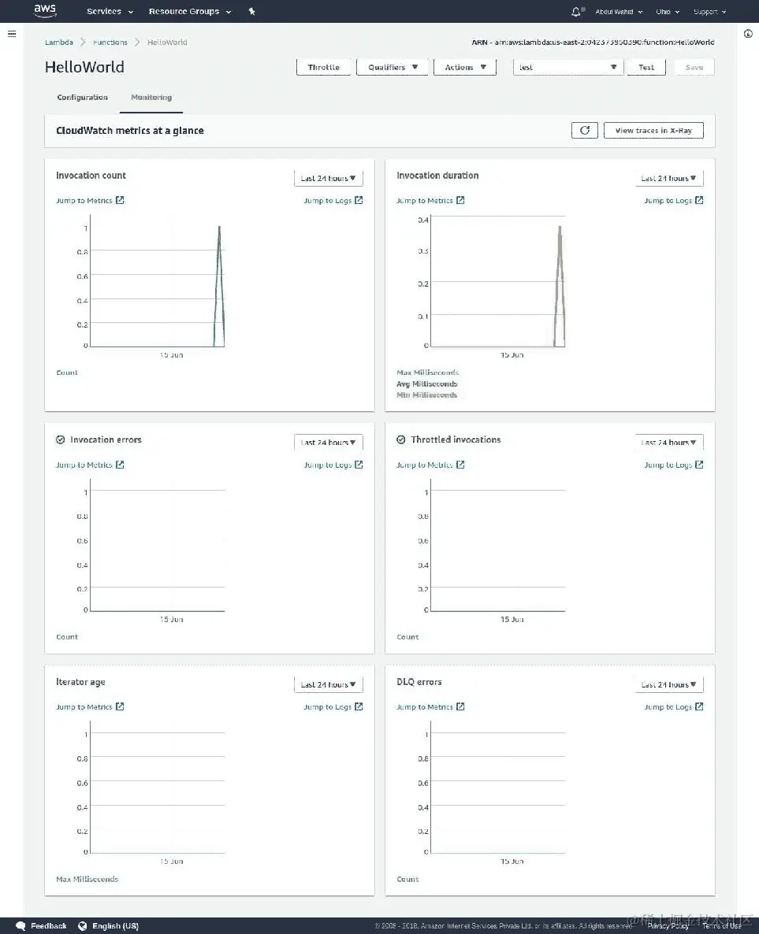Change Invocation count time range dropdown
759x934 pixels.
pos(328,178)
